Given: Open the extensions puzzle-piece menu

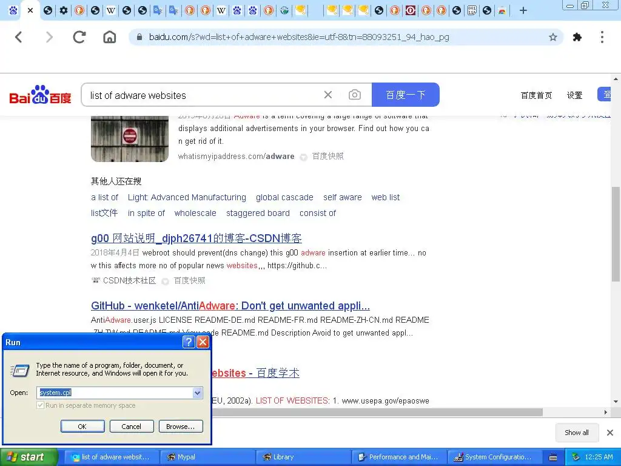Looking at the screenshot, I should tap(577, 37).
